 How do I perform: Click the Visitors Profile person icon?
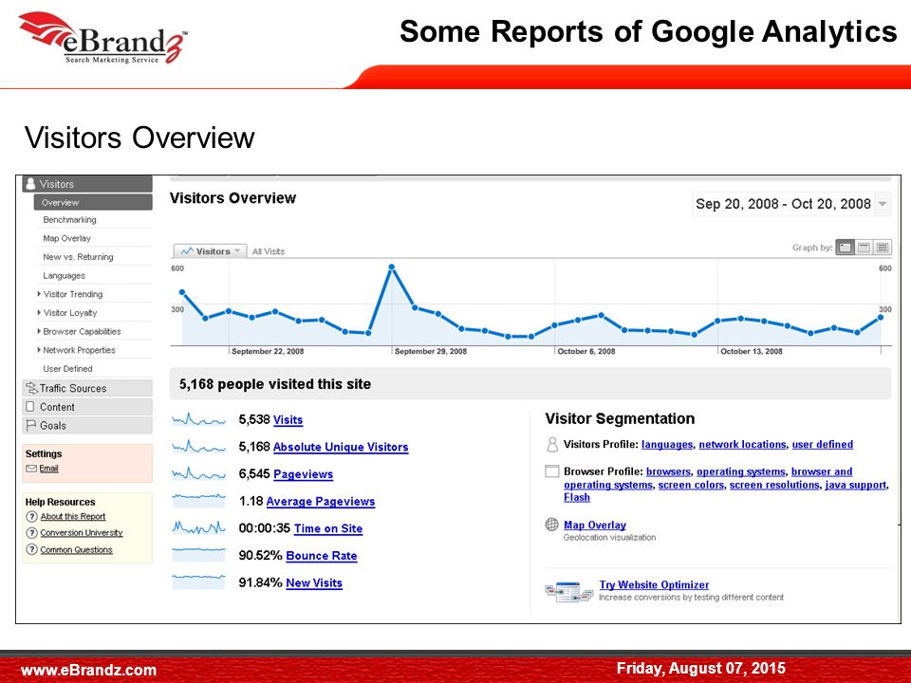coord(552,444)
